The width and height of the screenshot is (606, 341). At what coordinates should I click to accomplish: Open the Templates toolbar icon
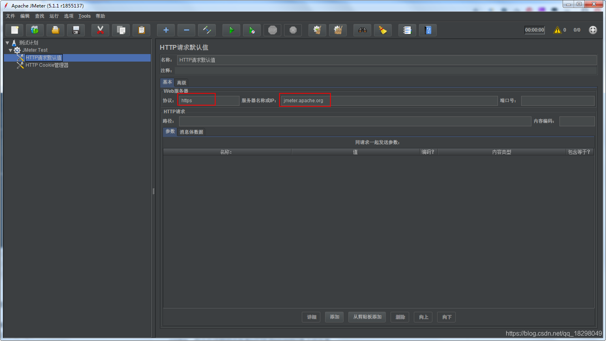35,30
